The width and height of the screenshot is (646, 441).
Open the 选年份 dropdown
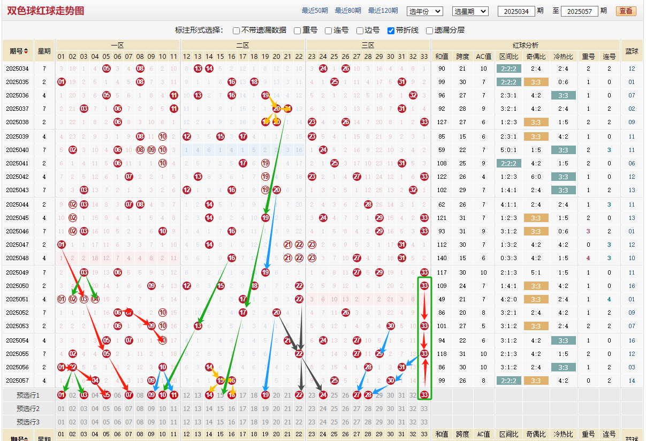pyautogui.click(x=425, y=11)
